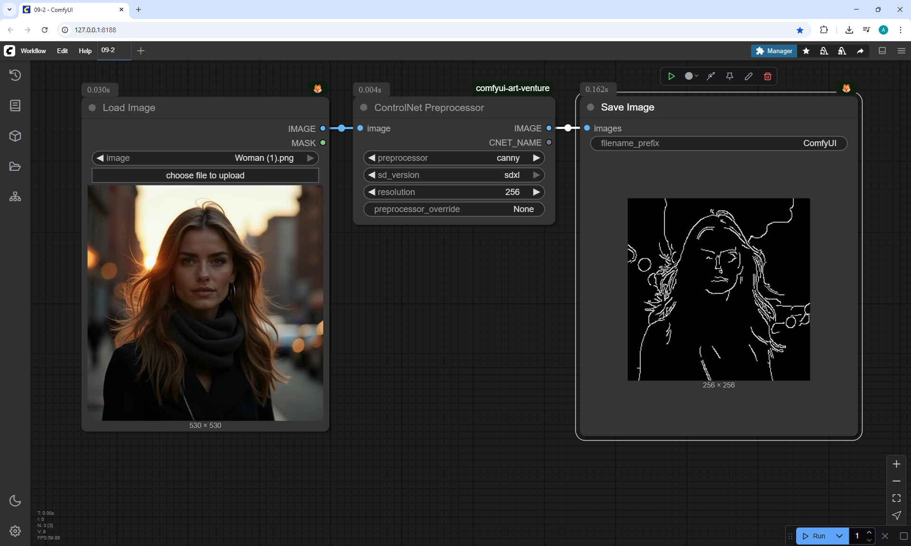Click choose file to upload button
Image resolution: width=911 pixels, height=546 pixels.
tap(205, 176)
